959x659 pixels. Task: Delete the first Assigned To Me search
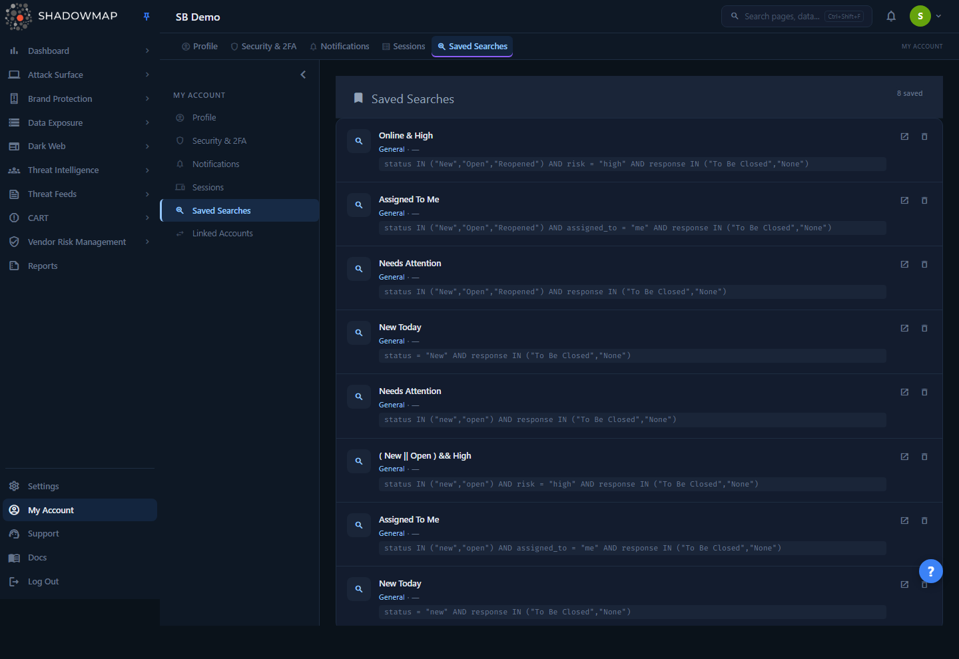(x=924, y=200)
